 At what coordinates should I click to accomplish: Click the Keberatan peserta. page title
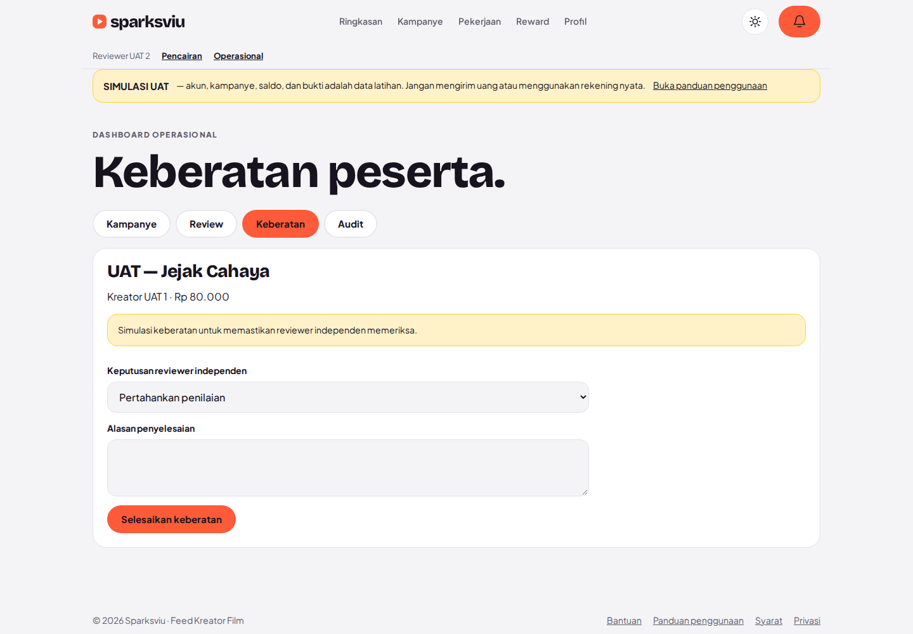[x=299, y=172]
